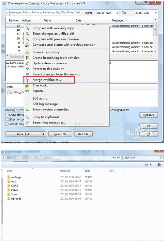Viewport: 166px width, 242px height.
Task: Click the Explorer search input field
Action: tap(141, 158)
